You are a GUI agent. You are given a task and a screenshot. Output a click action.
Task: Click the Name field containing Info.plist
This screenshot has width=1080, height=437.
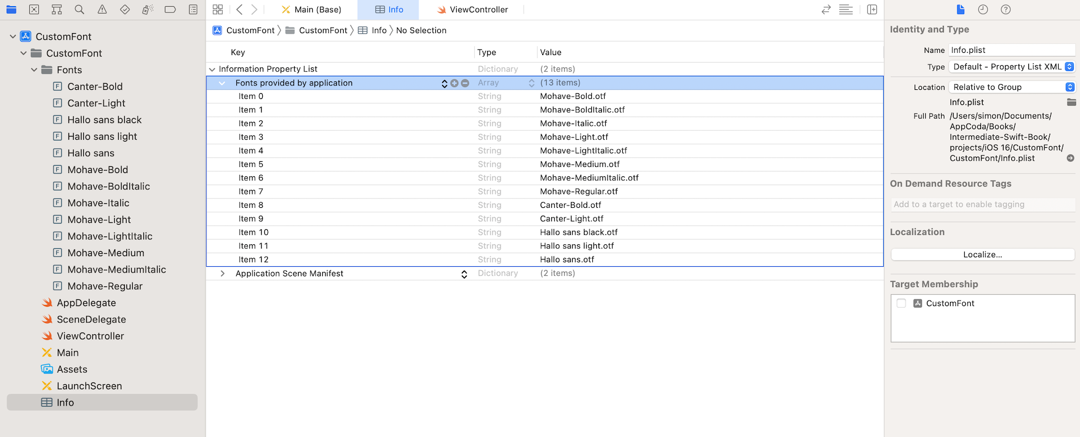(x=1011, y=50)
